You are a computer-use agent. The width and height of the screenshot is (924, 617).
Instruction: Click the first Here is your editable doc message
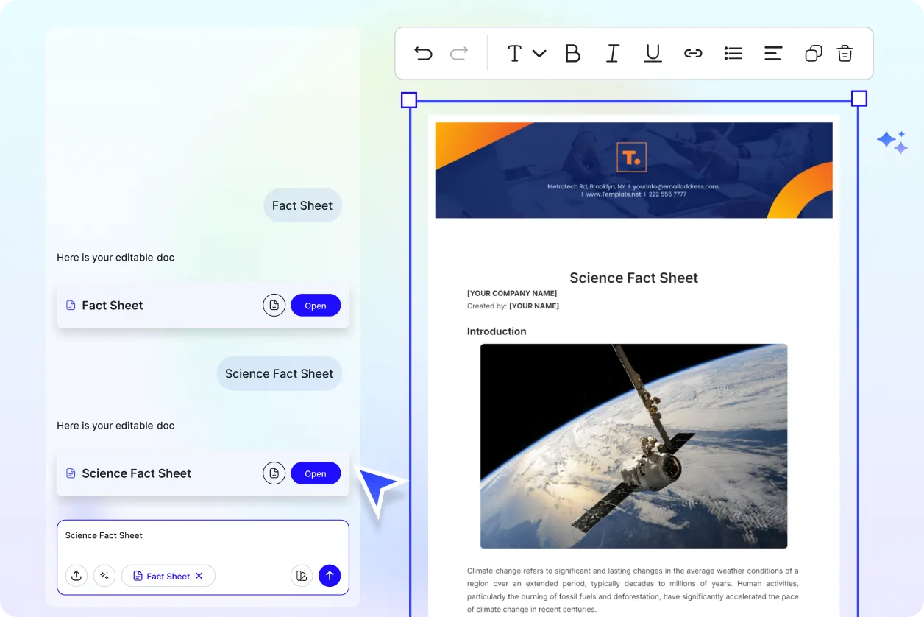(x=115, y=258)
